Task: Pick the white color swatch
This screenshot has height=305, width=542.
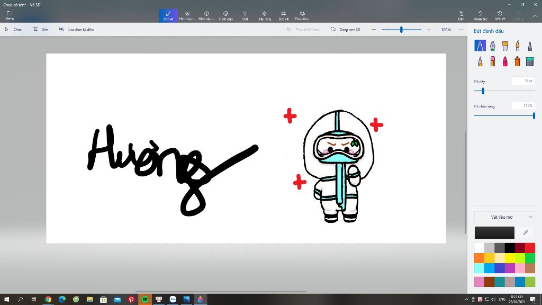Action: (x=479, y=248)
